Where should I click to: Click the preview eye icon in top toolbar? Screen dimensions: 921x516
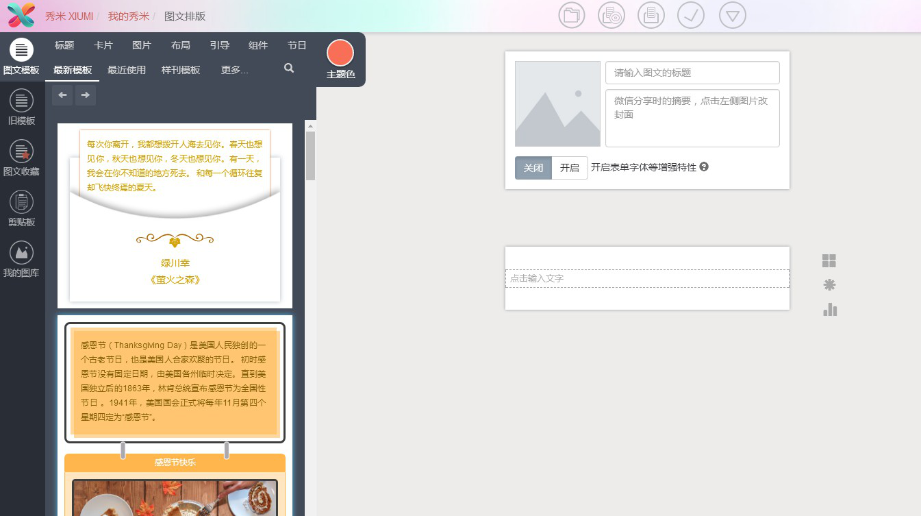611,15
